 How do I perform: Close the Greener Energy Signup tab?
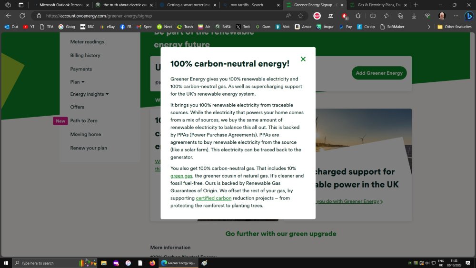pos(342,5)
